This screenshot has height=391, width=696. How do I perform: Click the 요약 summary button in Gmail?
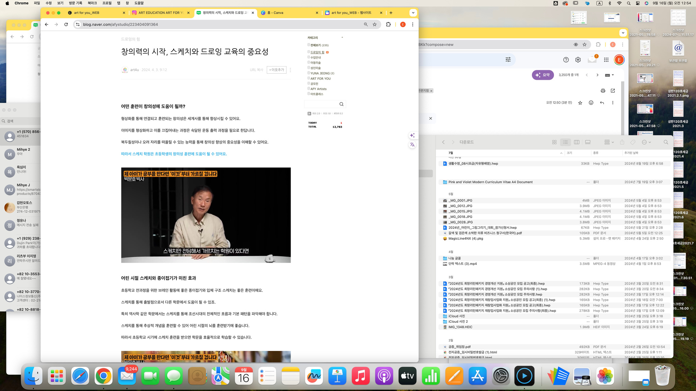pos(543,75)
